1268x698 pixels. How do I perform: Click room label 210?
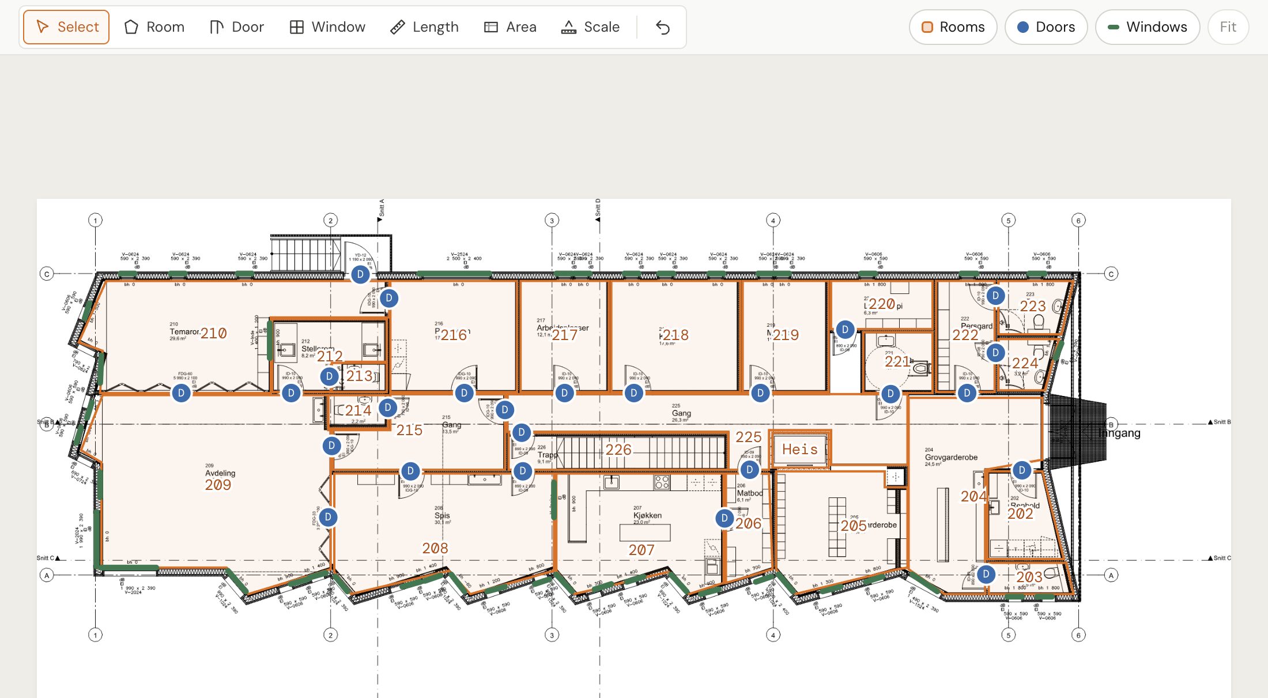tap(213, 333)
